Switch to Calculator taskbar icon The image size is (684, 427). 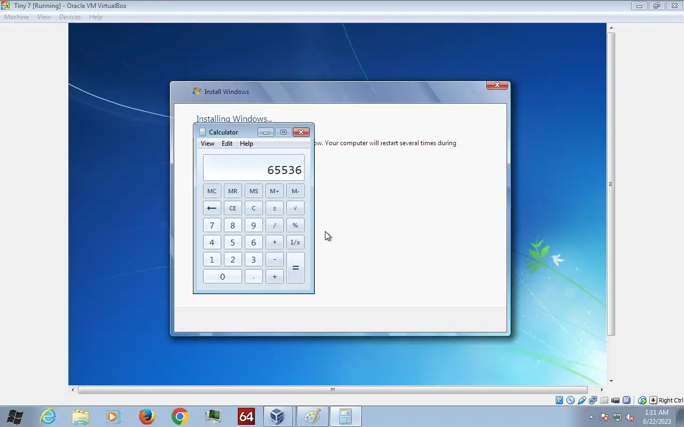[x=345, y=416]
